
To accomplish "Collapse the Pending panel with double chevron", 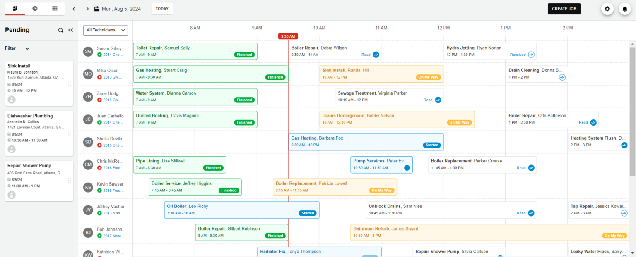I will pos(71,30).
